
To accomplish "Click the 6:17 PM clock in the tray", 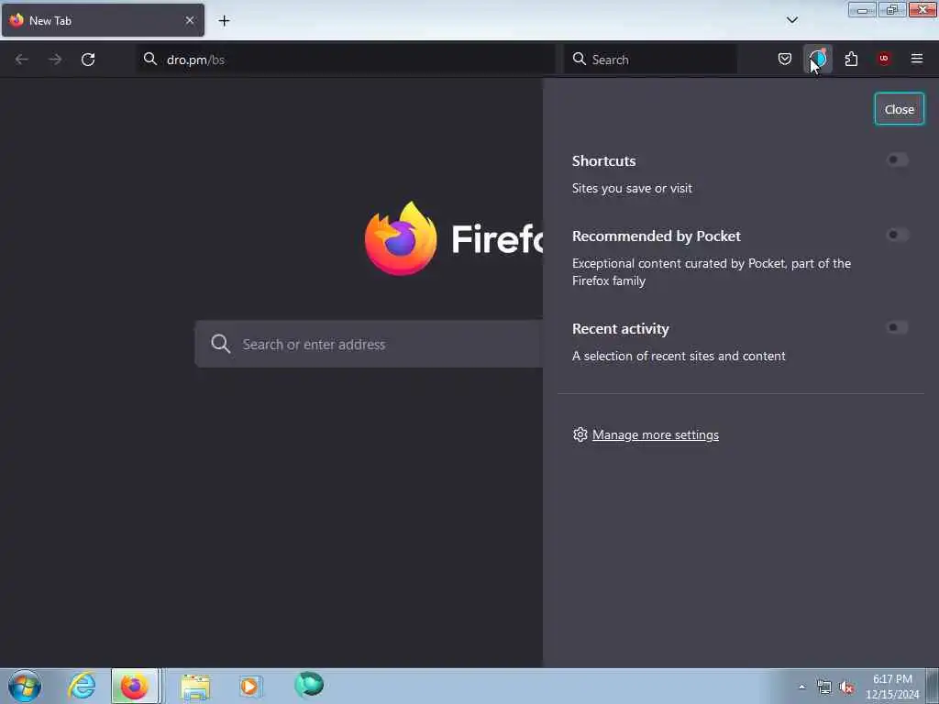I will pos(892,679).
